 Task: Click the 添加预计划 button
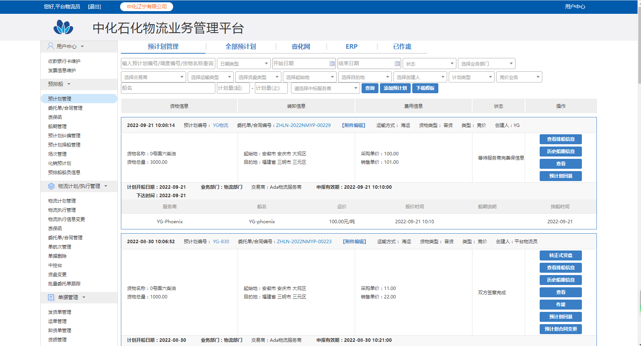coord(395,88)
